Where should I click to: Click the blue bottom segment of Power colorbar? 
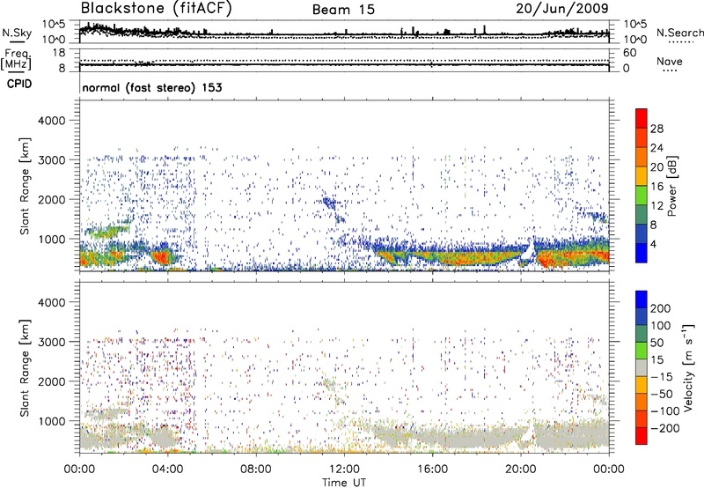coord(642,253)
